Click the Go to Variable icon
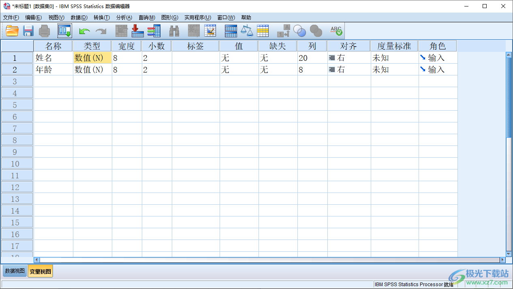The image size is (513, 289). tap(138, 31)
